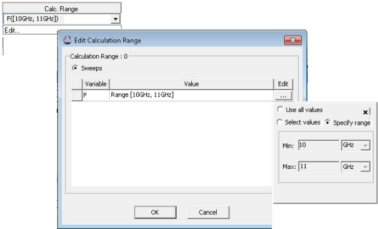The width and height of the screenshot is (378, 229).
Task: Click the Max value input field
Action: 319,166
